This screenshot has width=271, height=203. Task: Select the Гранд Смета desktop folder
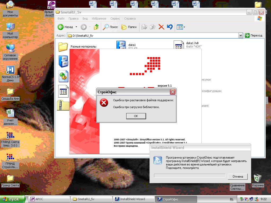10,181
